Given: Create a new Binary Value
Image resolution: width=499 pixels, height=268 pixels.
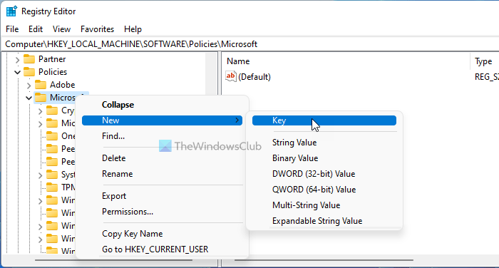Looking at the screenshot, I should pyautogui.click(x=295, y=158).
